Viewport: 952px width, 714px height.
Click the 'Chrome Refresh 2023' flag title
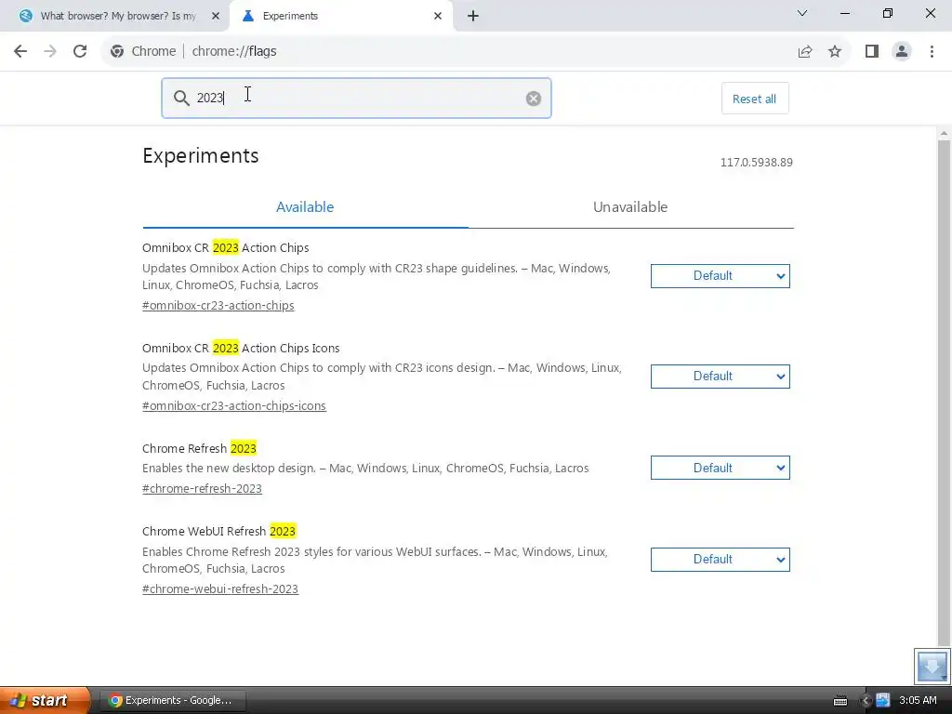pyautogui.click(x=199, y=449)
